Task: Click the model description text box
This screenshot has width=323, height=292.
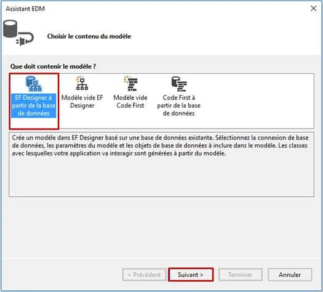Action: (161, 164)
